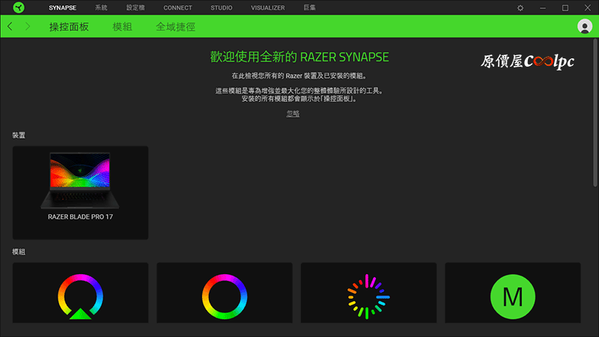Open the settings gear icon

[520, 7]
